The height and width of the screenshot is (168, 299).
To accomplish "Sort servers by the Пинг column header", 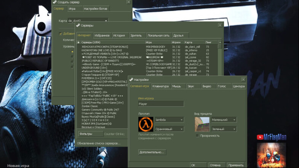I will click(211, 42).
